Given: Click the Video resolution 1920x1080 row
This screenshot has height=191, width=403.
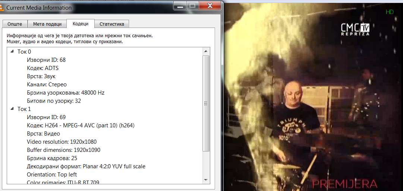Looking at the screenshot, I should pos(63,142).
